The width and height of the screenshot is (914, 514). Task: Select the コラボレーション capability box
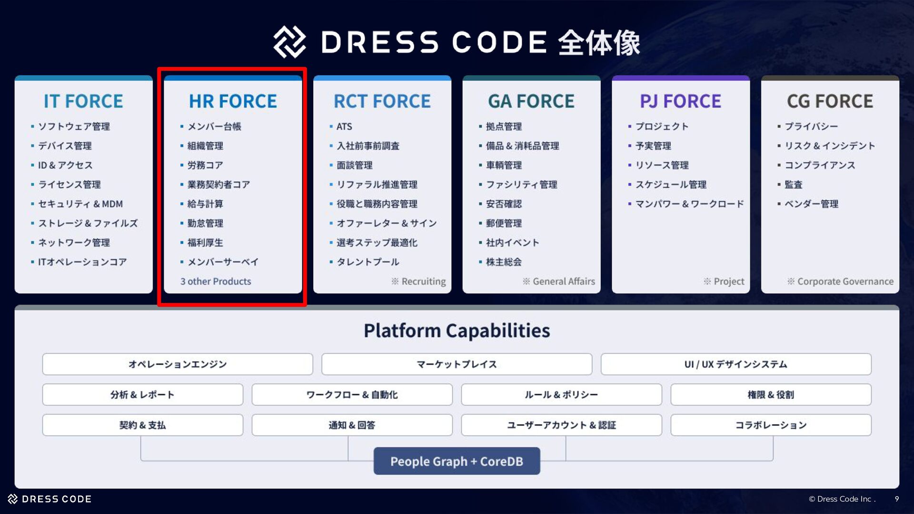click(x=771, y=425)
